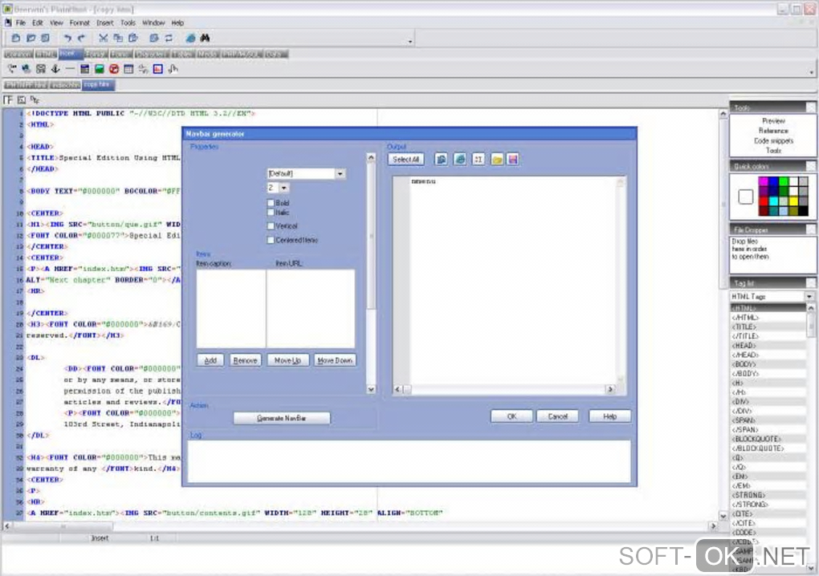
Task: Click the Undo arrow icon
Action: point(67,38)
